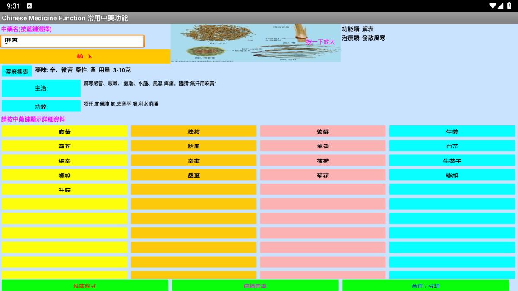Image resolution: width=518 pixels, height=291 pixels.
Task: Click the efficacy text starting with 發汗
Action: [x=121, y=104]
